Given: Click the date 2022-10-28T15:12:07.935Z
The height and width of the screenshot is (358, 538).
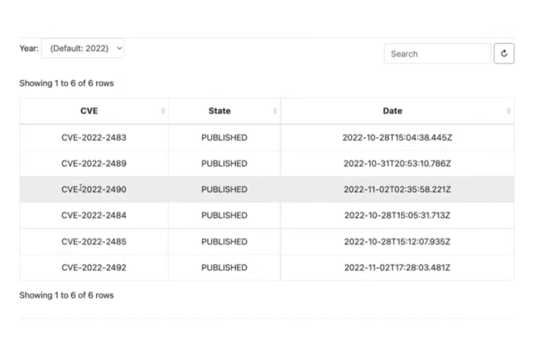Looking at the screenshot, I should [397, 241].
